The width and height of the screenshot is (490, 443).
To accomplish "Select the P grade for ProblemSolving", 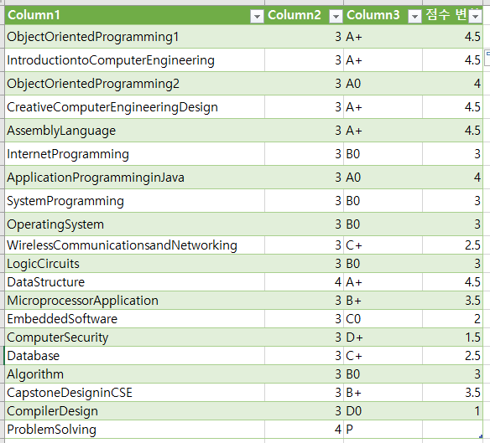I will click(383, 430).
